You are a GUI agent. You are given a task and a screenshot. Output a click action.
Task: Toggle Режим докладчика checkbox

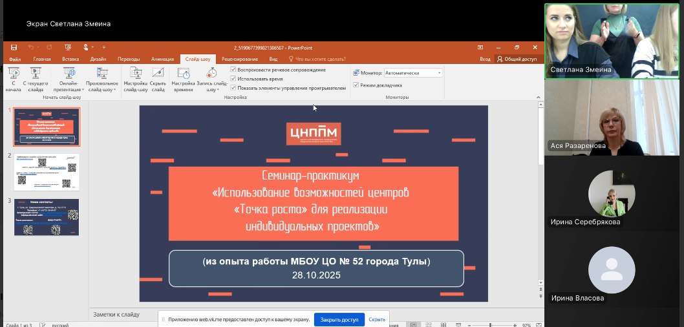(356, 85)
